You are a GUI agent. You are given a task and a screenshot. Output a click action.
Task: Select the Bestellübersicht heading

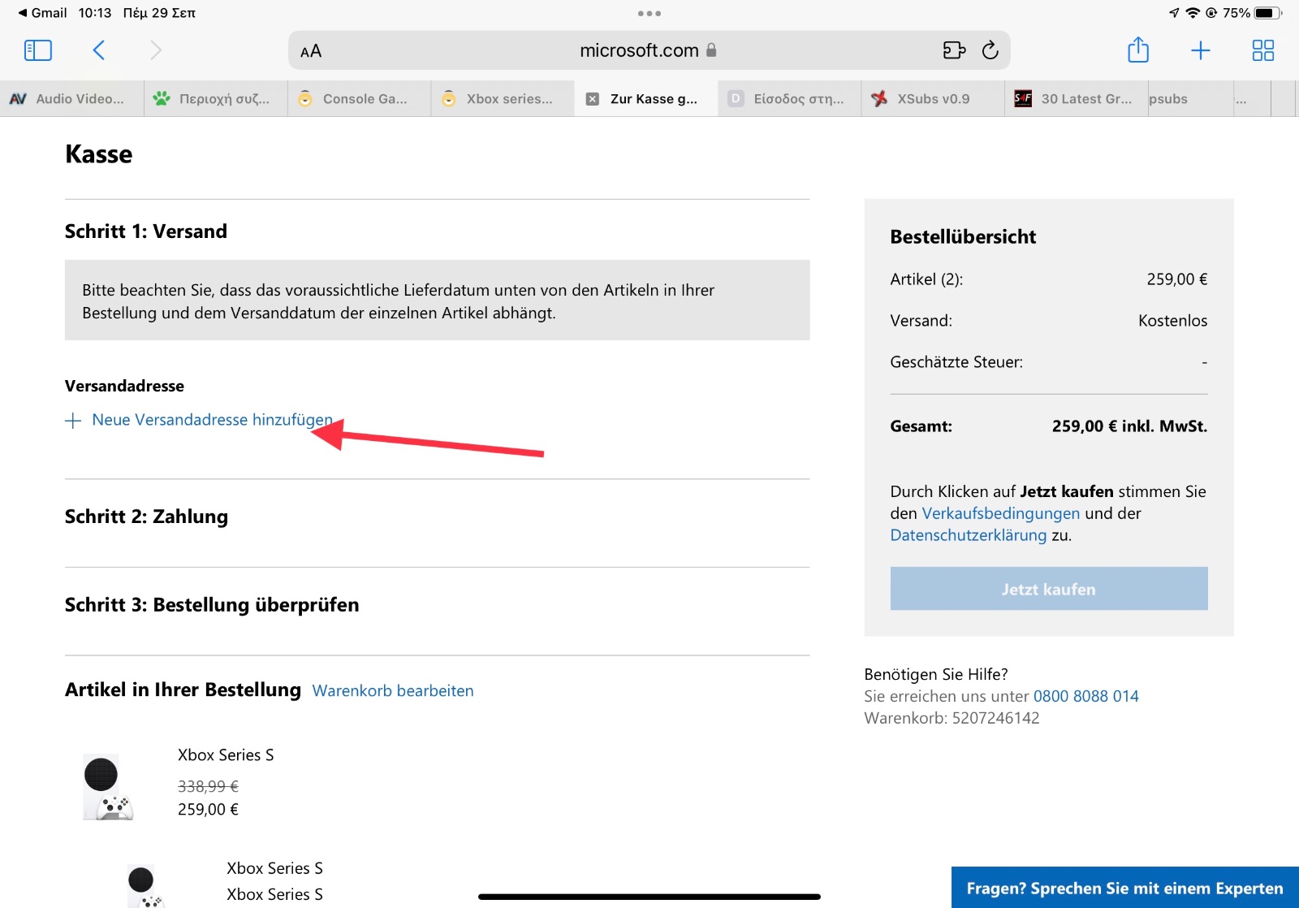click(x=963, y=237)
